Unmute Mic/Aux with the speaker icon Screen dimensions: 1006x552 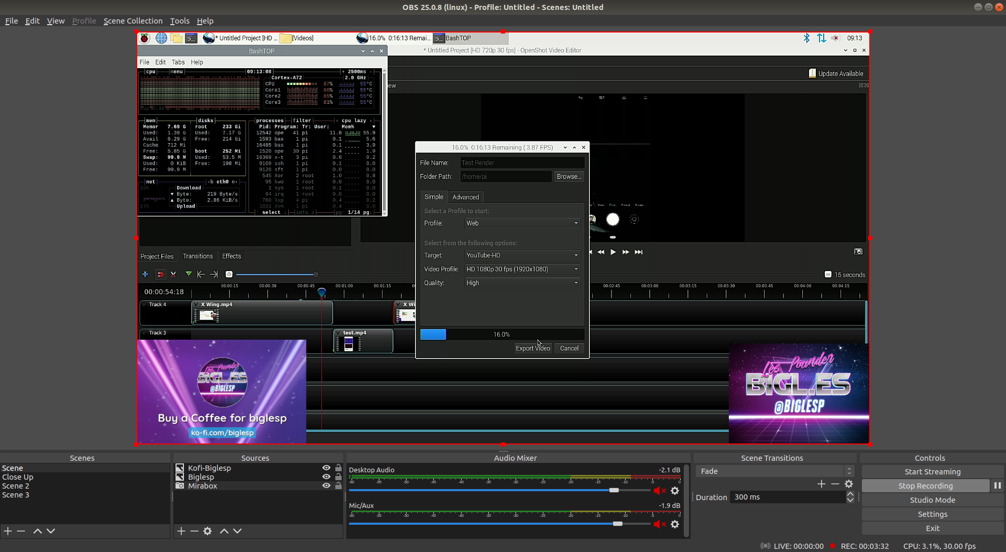[x=660, y=524]
